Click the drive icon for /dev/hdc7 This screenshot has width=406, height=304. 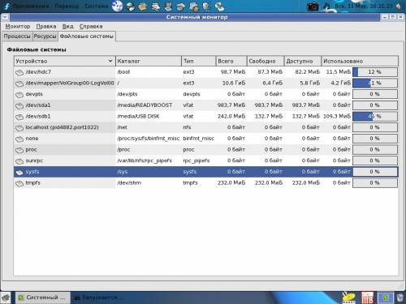click(19, 72)
